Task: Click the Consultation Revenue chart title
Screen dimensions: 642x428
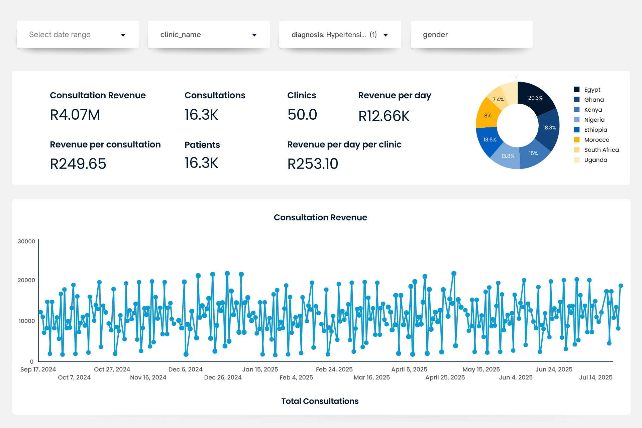Action: tap(320, 217)
